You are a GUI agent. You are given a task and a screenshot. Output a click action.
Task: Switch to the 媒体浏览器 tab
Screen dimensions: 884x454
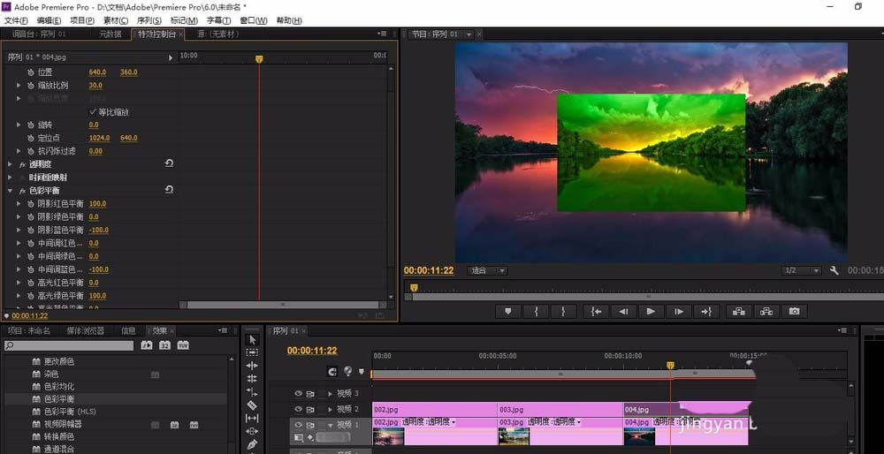click(x=85, y=330)
